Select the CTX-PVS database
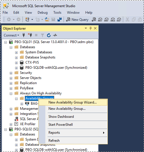144x152 pixels. pos(32,62)
